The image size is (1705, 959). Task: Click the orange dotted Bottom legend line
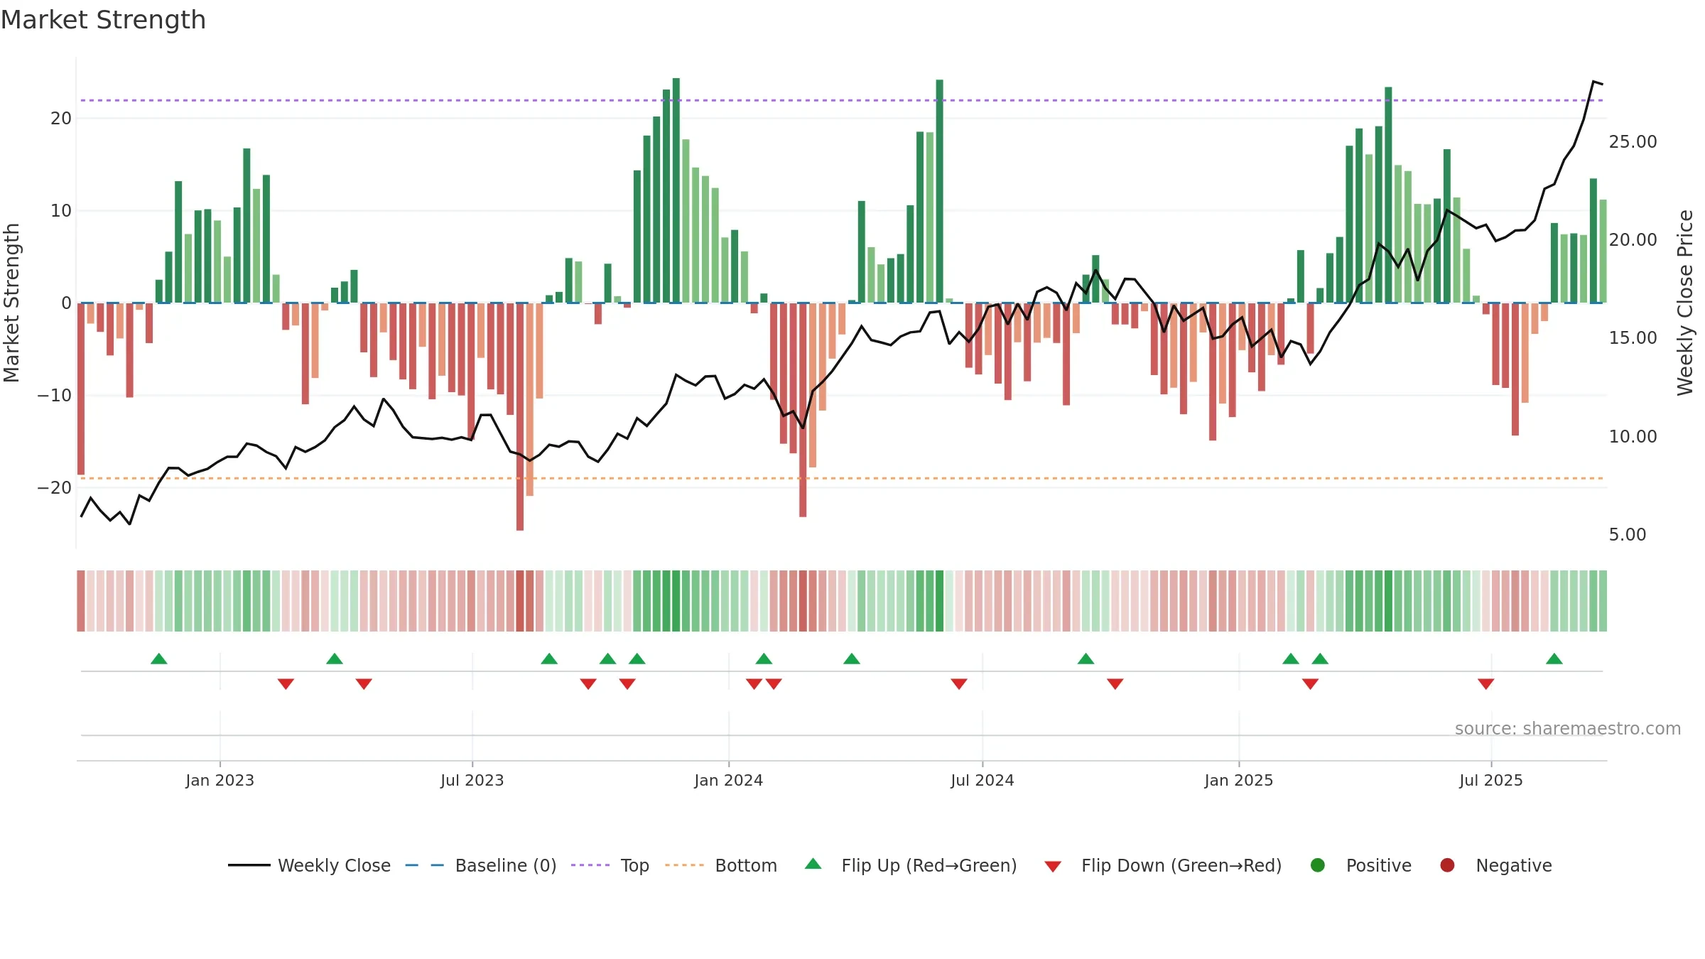(x=685, y=865)
